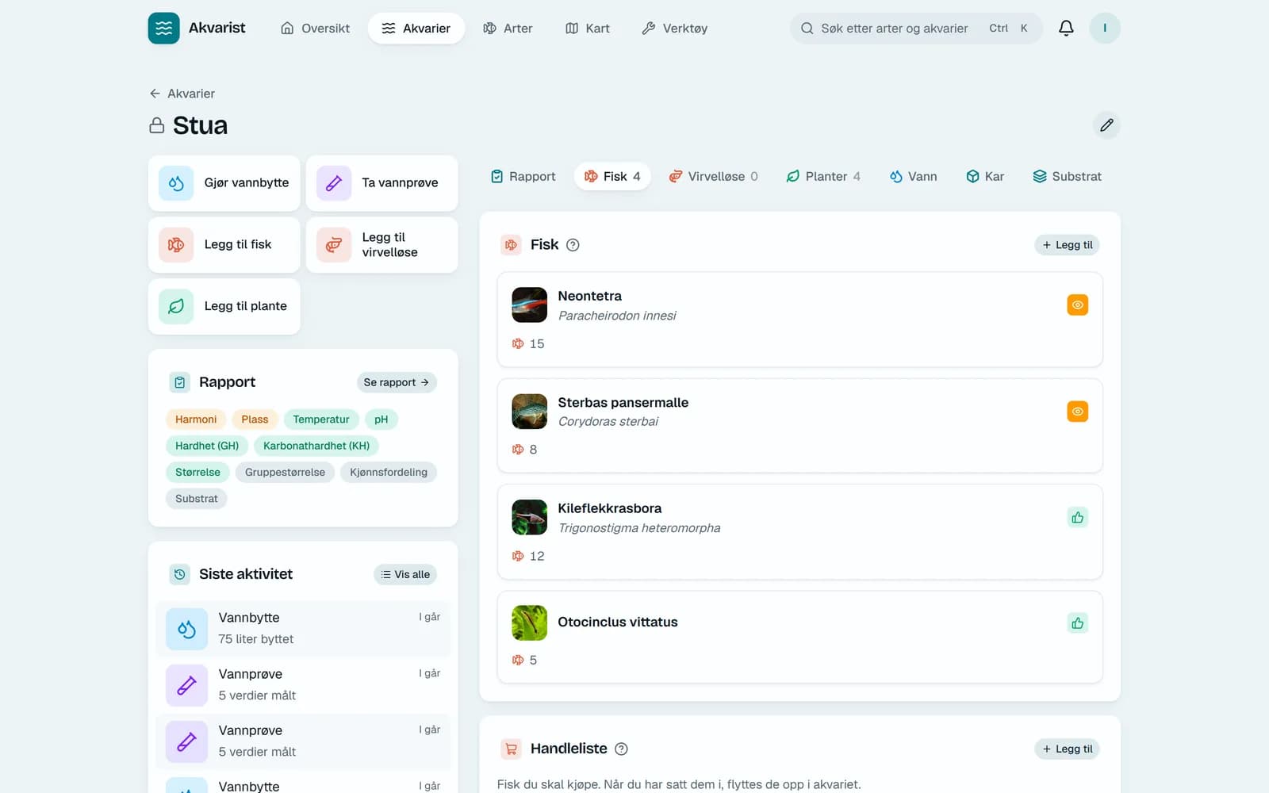
Task: Switch to the Virvelløse tab
Action: pos(713,176)
